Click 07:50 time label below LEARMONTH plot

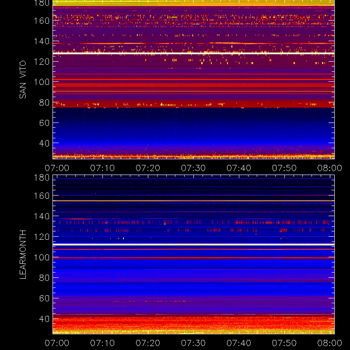pos(284,343)
